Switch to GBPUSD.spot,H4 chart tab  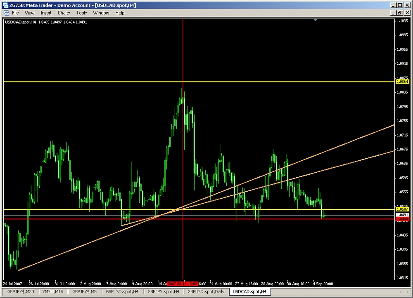(122, 291)
